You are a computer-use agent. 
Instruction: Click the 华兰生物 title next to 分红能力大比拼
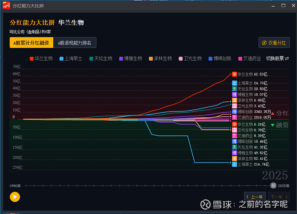(71, 23)
